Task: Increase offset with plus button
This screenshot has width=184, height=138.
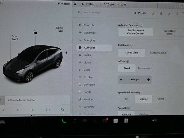Action: 148,80
